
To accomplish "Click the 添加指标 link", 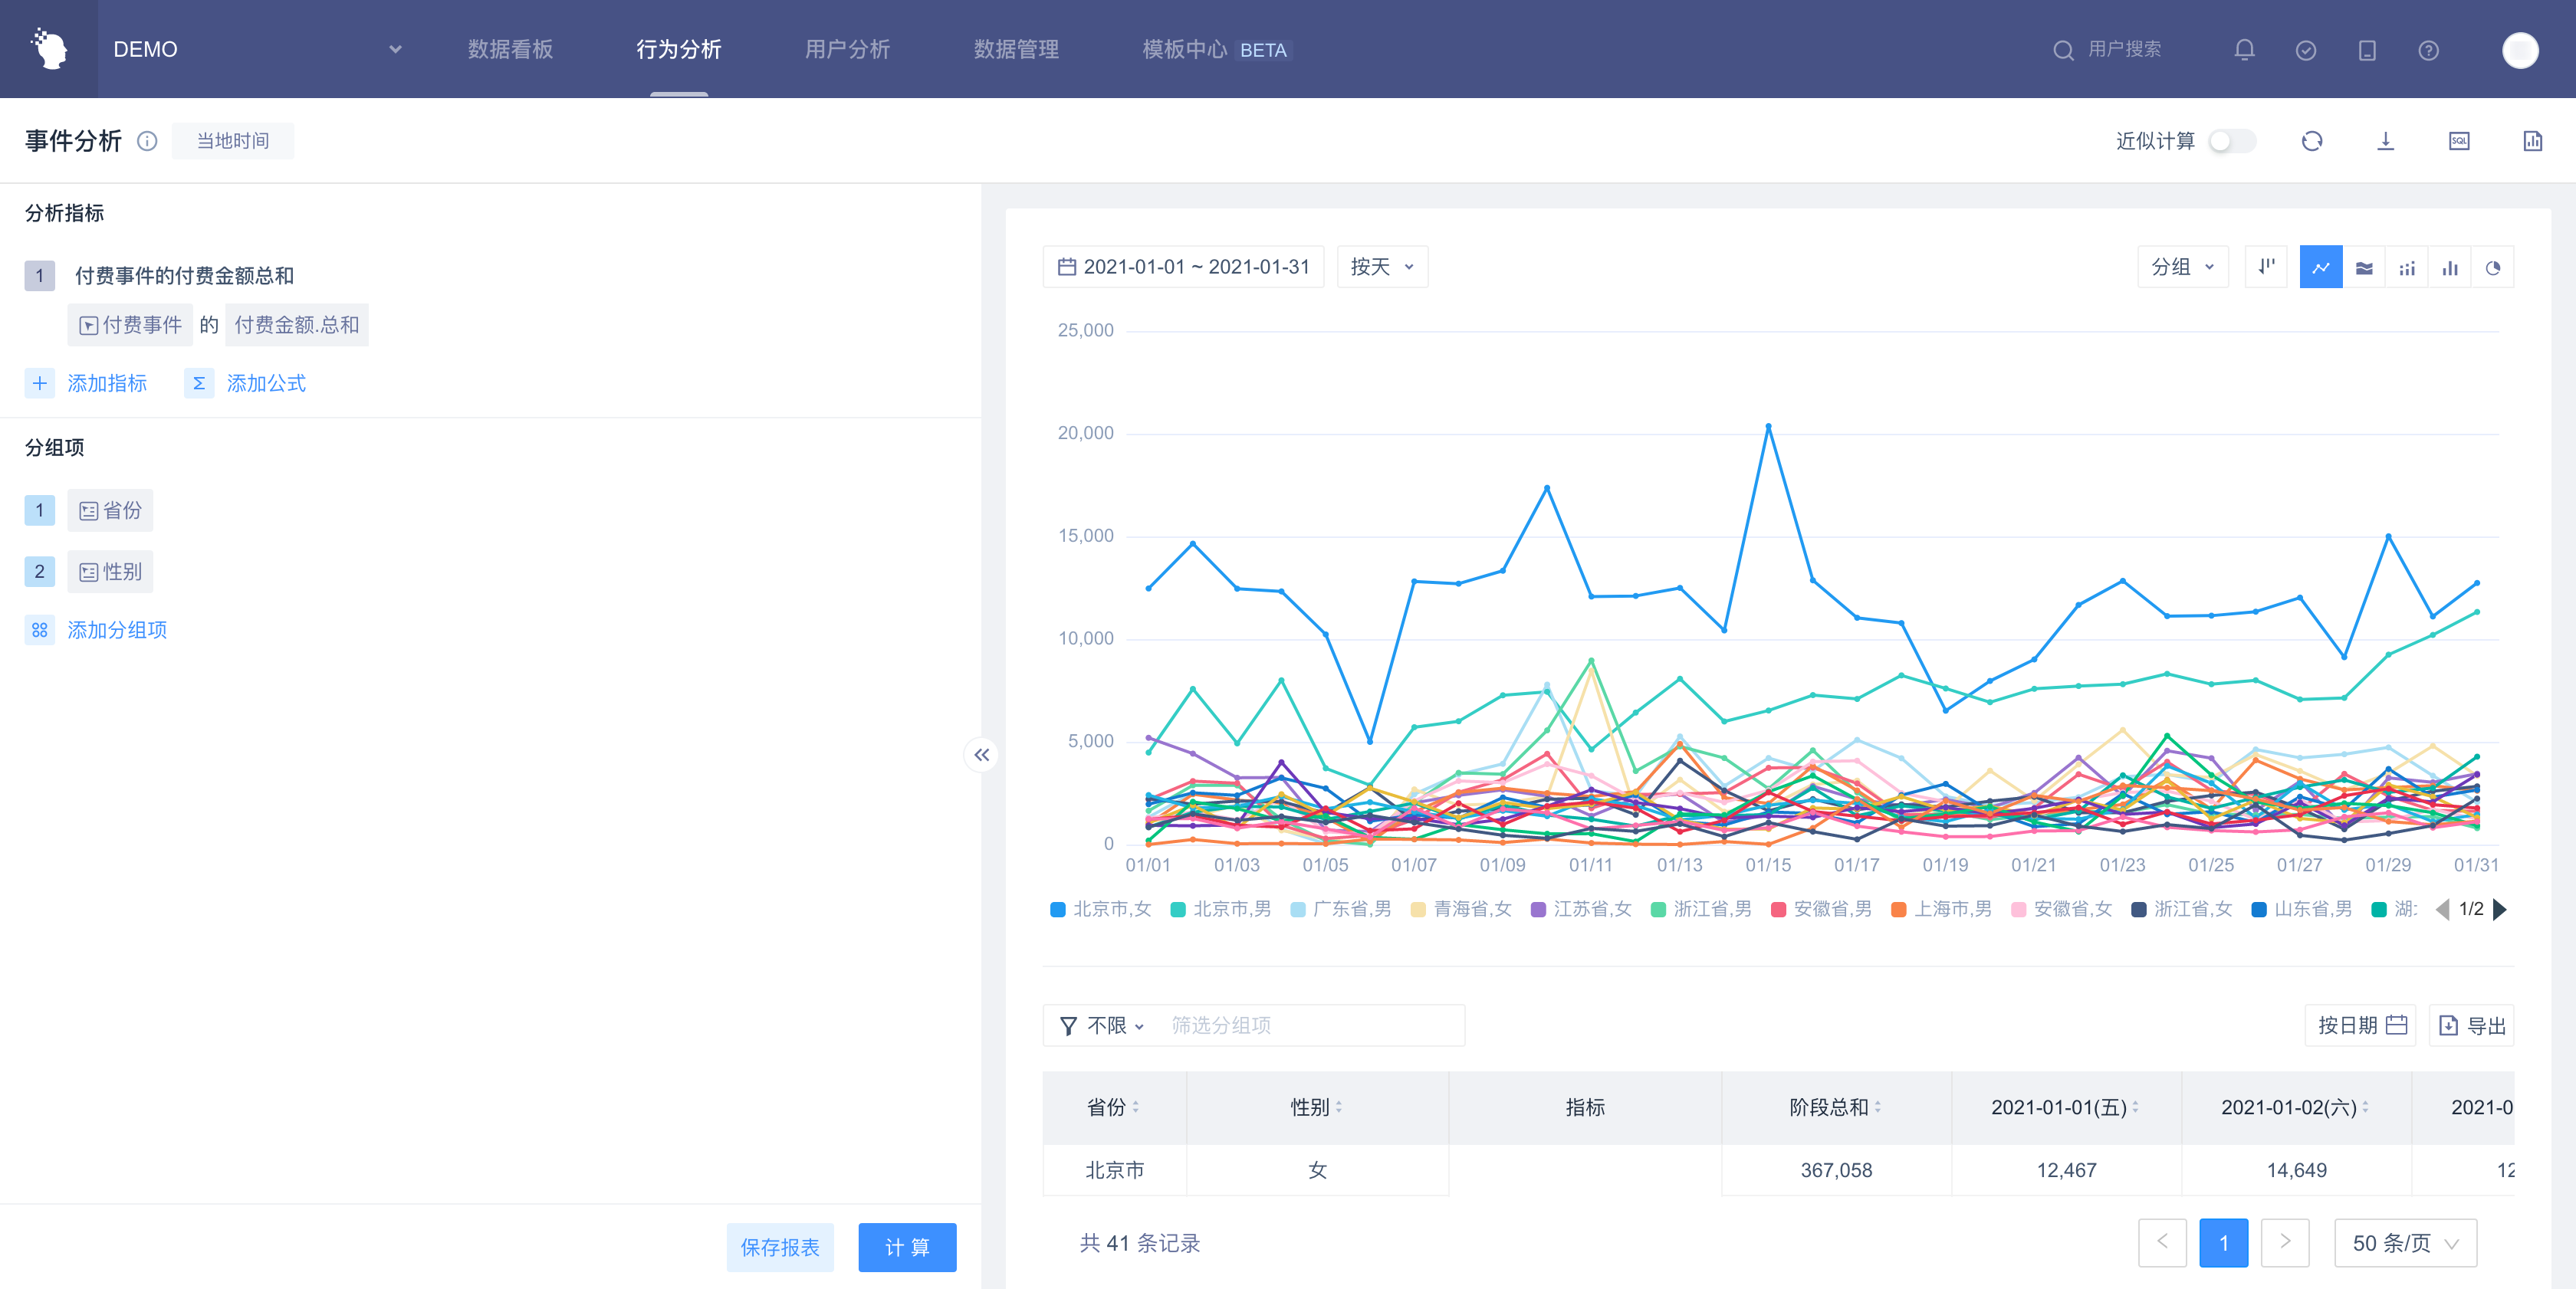I will [106, 384].
